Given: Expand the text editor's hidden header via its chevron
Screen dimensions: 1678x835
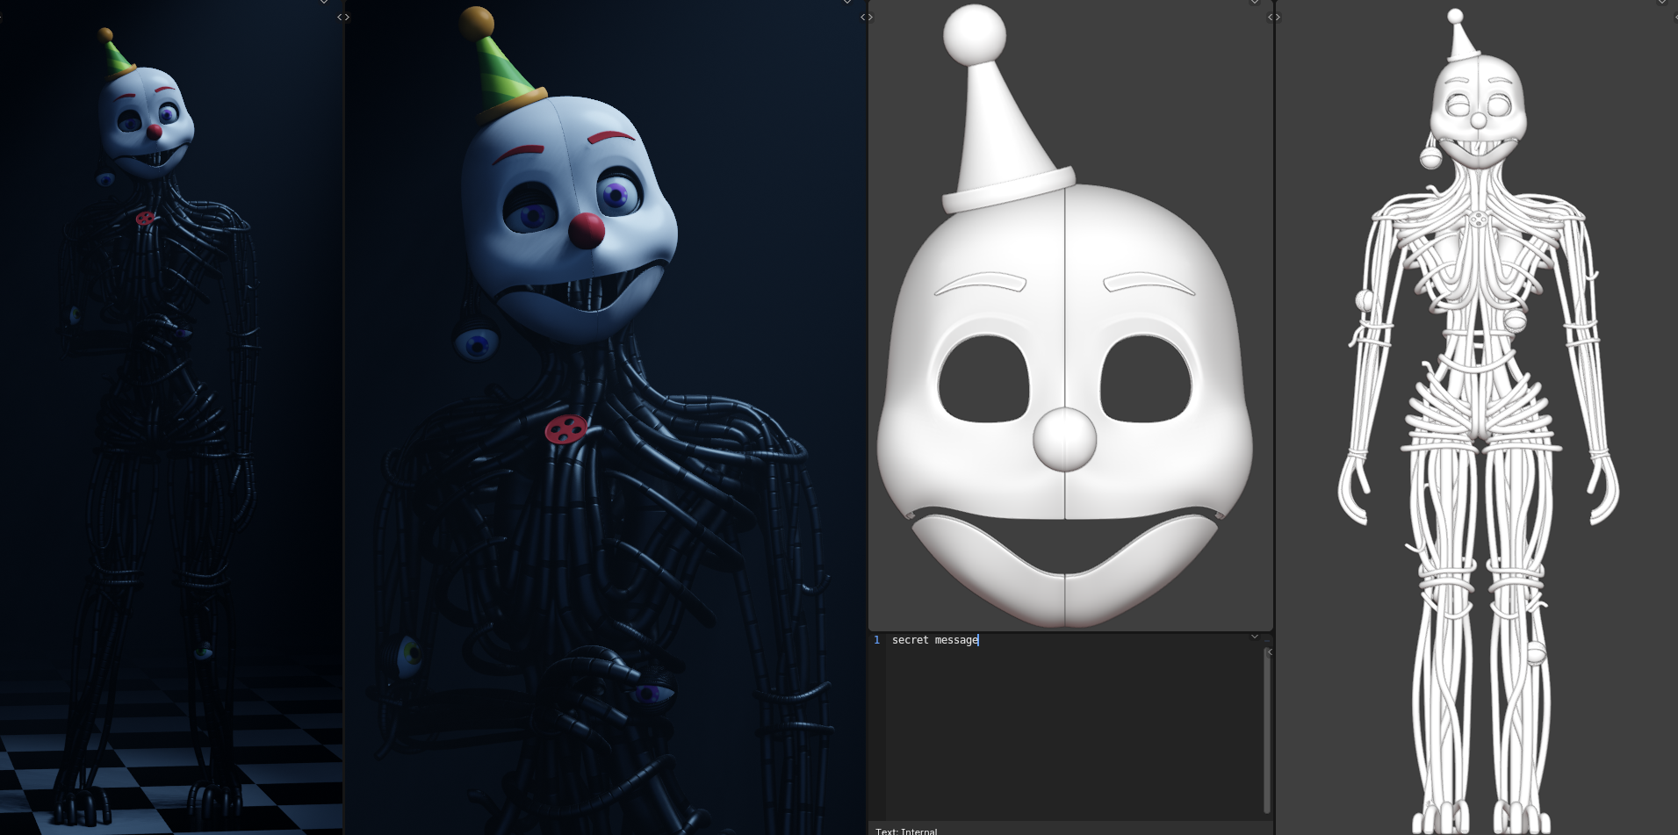Looking at the screenshot, I should click(1255, 637).
